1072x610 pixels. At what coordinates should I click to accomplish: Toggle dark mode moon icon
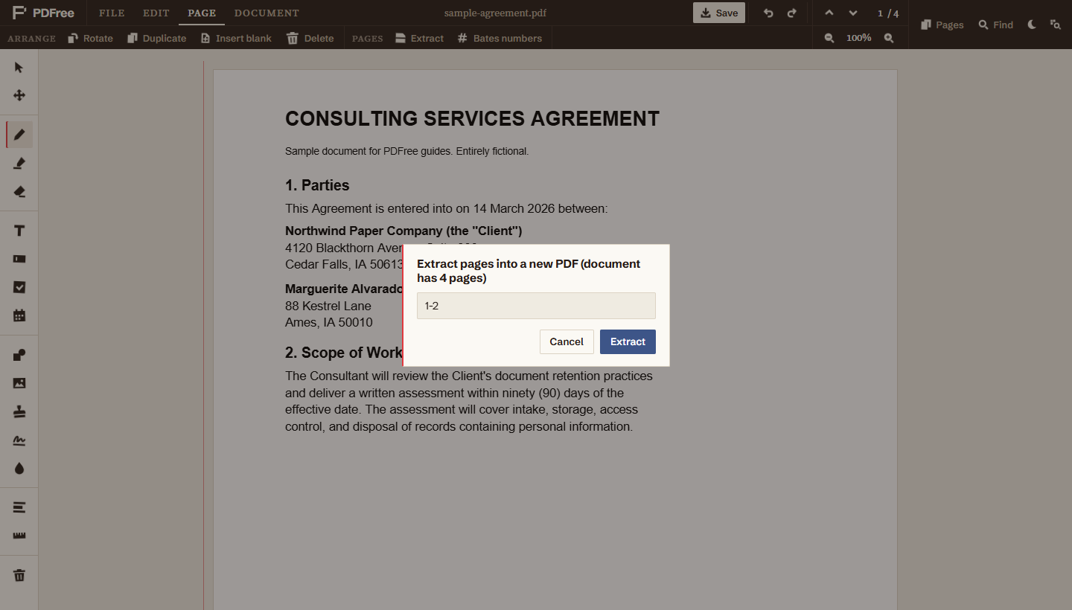pos(1032,25)
